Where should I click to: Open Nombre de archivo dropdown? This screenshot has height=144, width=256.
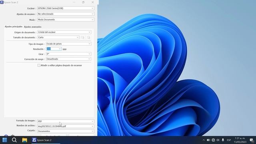(x=66, y=126)
